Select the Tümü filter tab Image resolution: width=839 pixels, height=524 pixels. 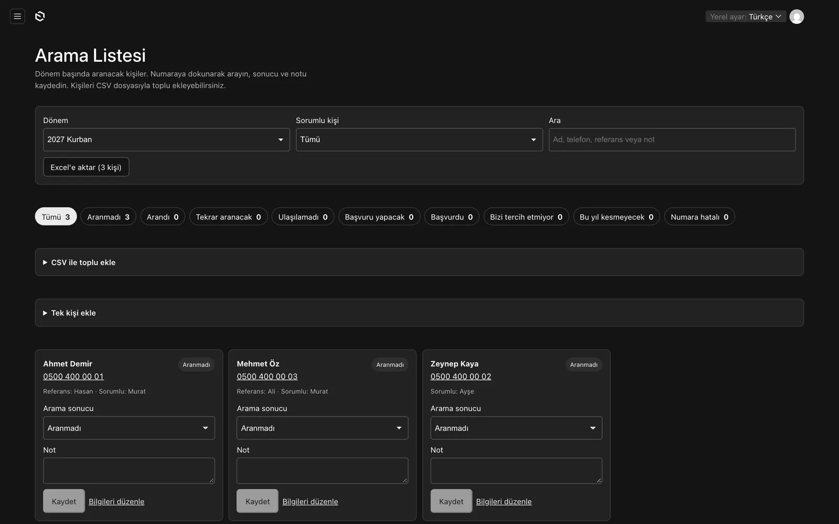(56, 217)
